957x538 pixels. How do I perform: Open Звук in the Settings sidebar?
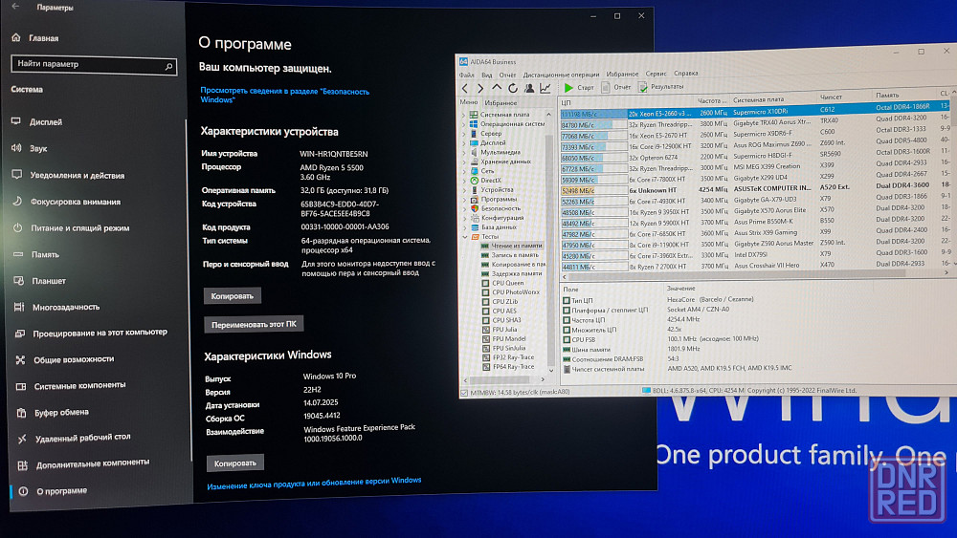(x=30, y=148)
